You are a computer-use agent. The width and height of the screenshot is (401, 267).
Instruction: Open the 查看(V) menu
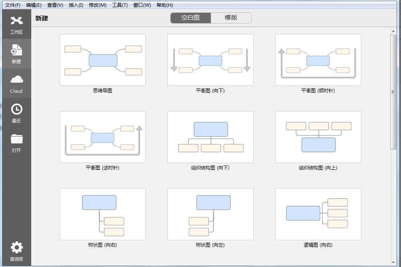pyautogui.click(x=55, y=5)
